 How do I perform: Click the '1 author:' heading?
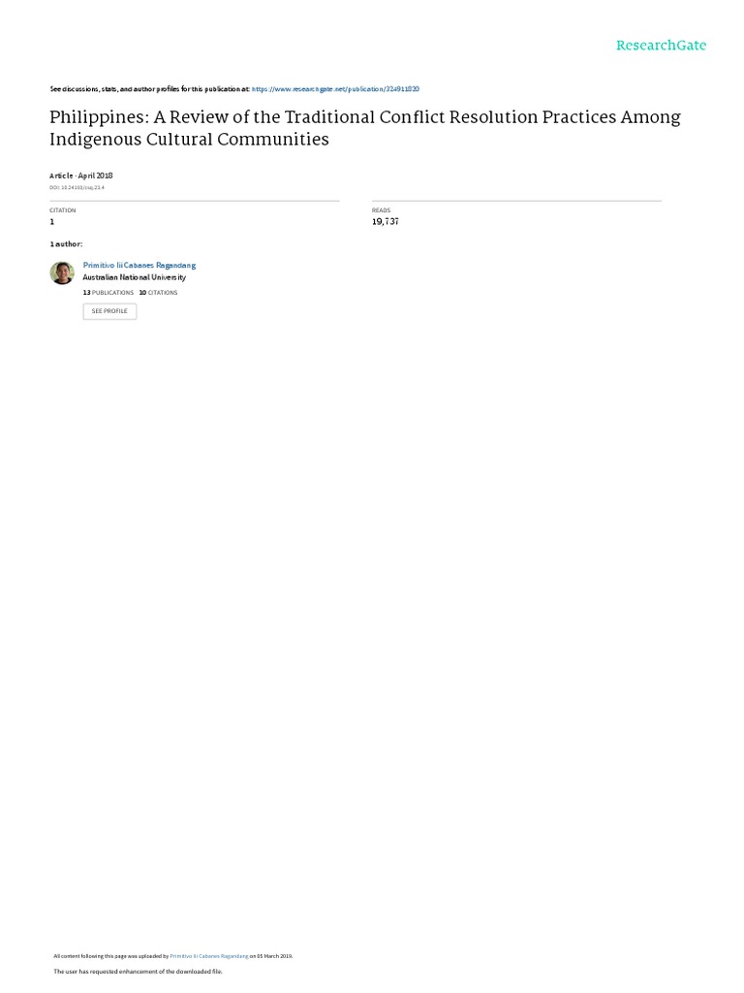click(x=66, y=243)
